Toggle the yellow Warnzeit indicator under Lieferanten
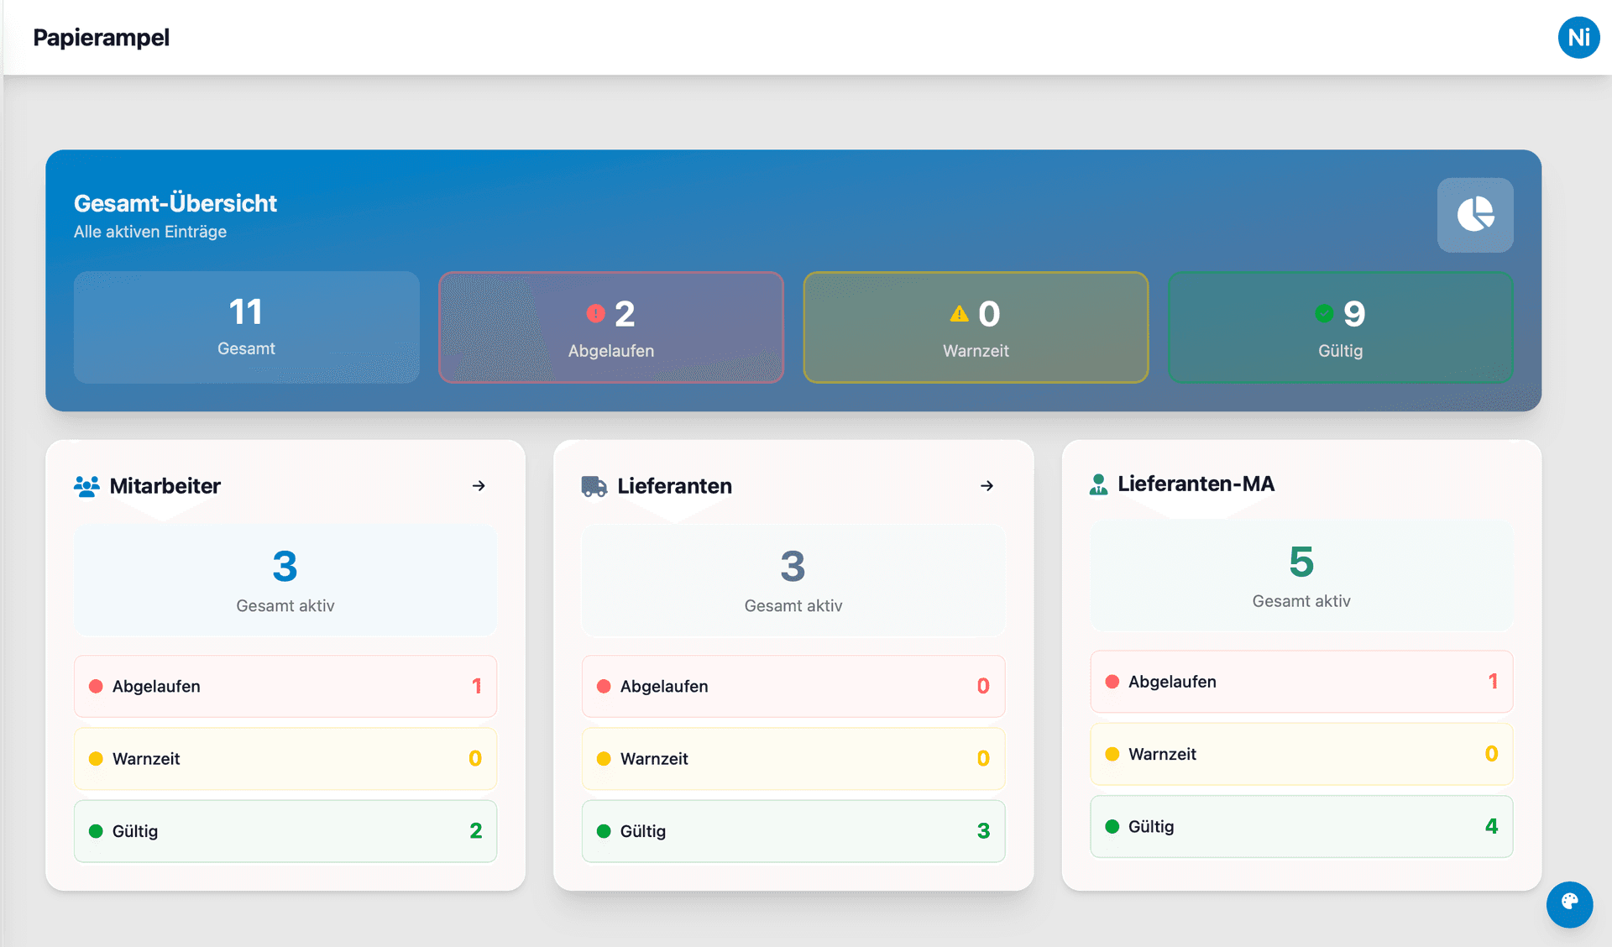The width and height of the screenshot is (1612, 947). pyautogui.click(x=604, y=758)
